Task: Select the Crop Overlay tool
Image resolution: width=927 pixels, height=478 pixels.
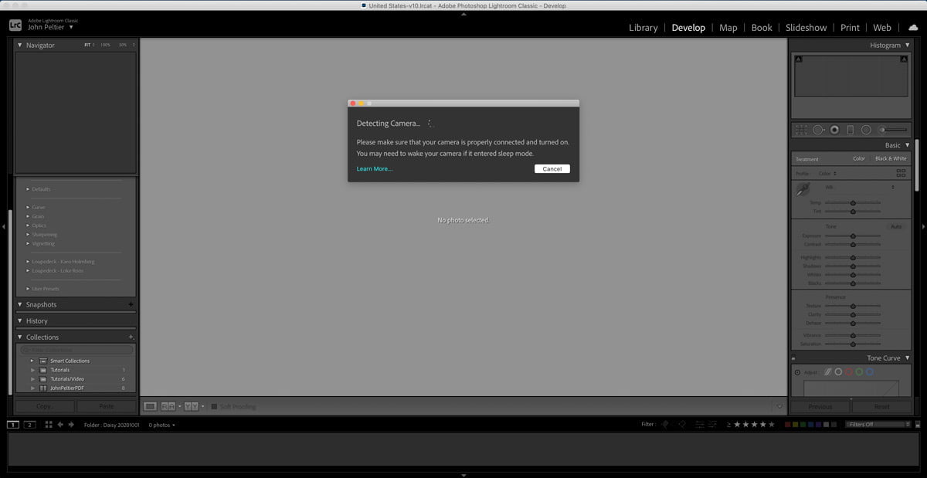Action: click(801, 129)
